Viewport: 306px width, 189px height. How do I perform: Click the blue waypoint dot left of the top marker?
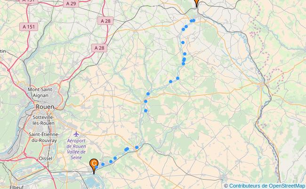tap(193, 20)
